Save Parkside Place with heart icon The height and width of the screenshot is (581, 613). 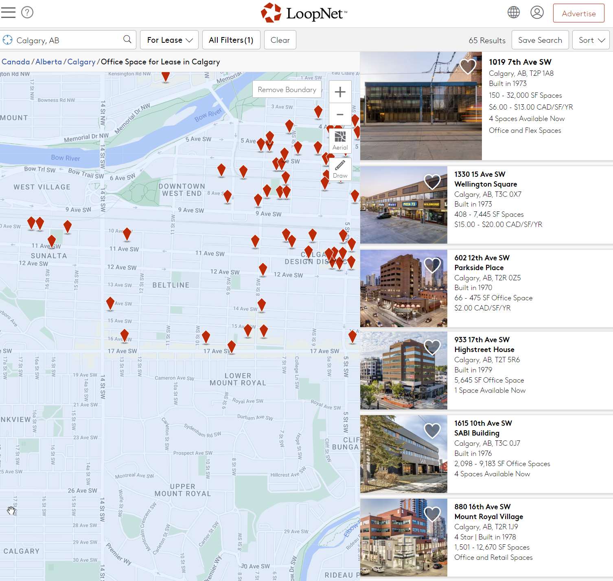click(432, 265)
